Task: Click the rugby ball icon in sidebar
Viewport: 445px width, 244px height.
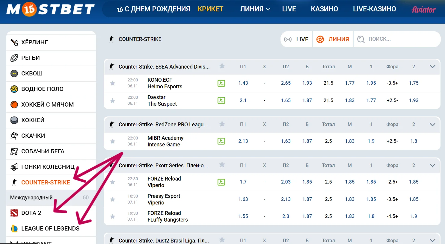Action: (14, 58)
